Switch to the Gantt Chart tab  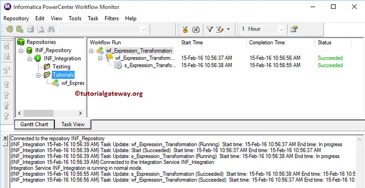pyautogui.click(x=35, y=125)
